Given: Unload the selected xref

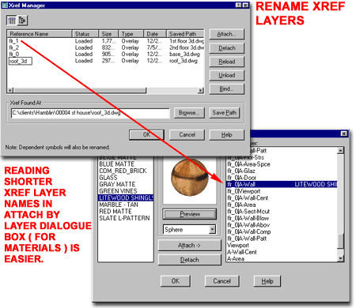Looking at the screenshot, I should pyautogui.click(x=226, y=75).
